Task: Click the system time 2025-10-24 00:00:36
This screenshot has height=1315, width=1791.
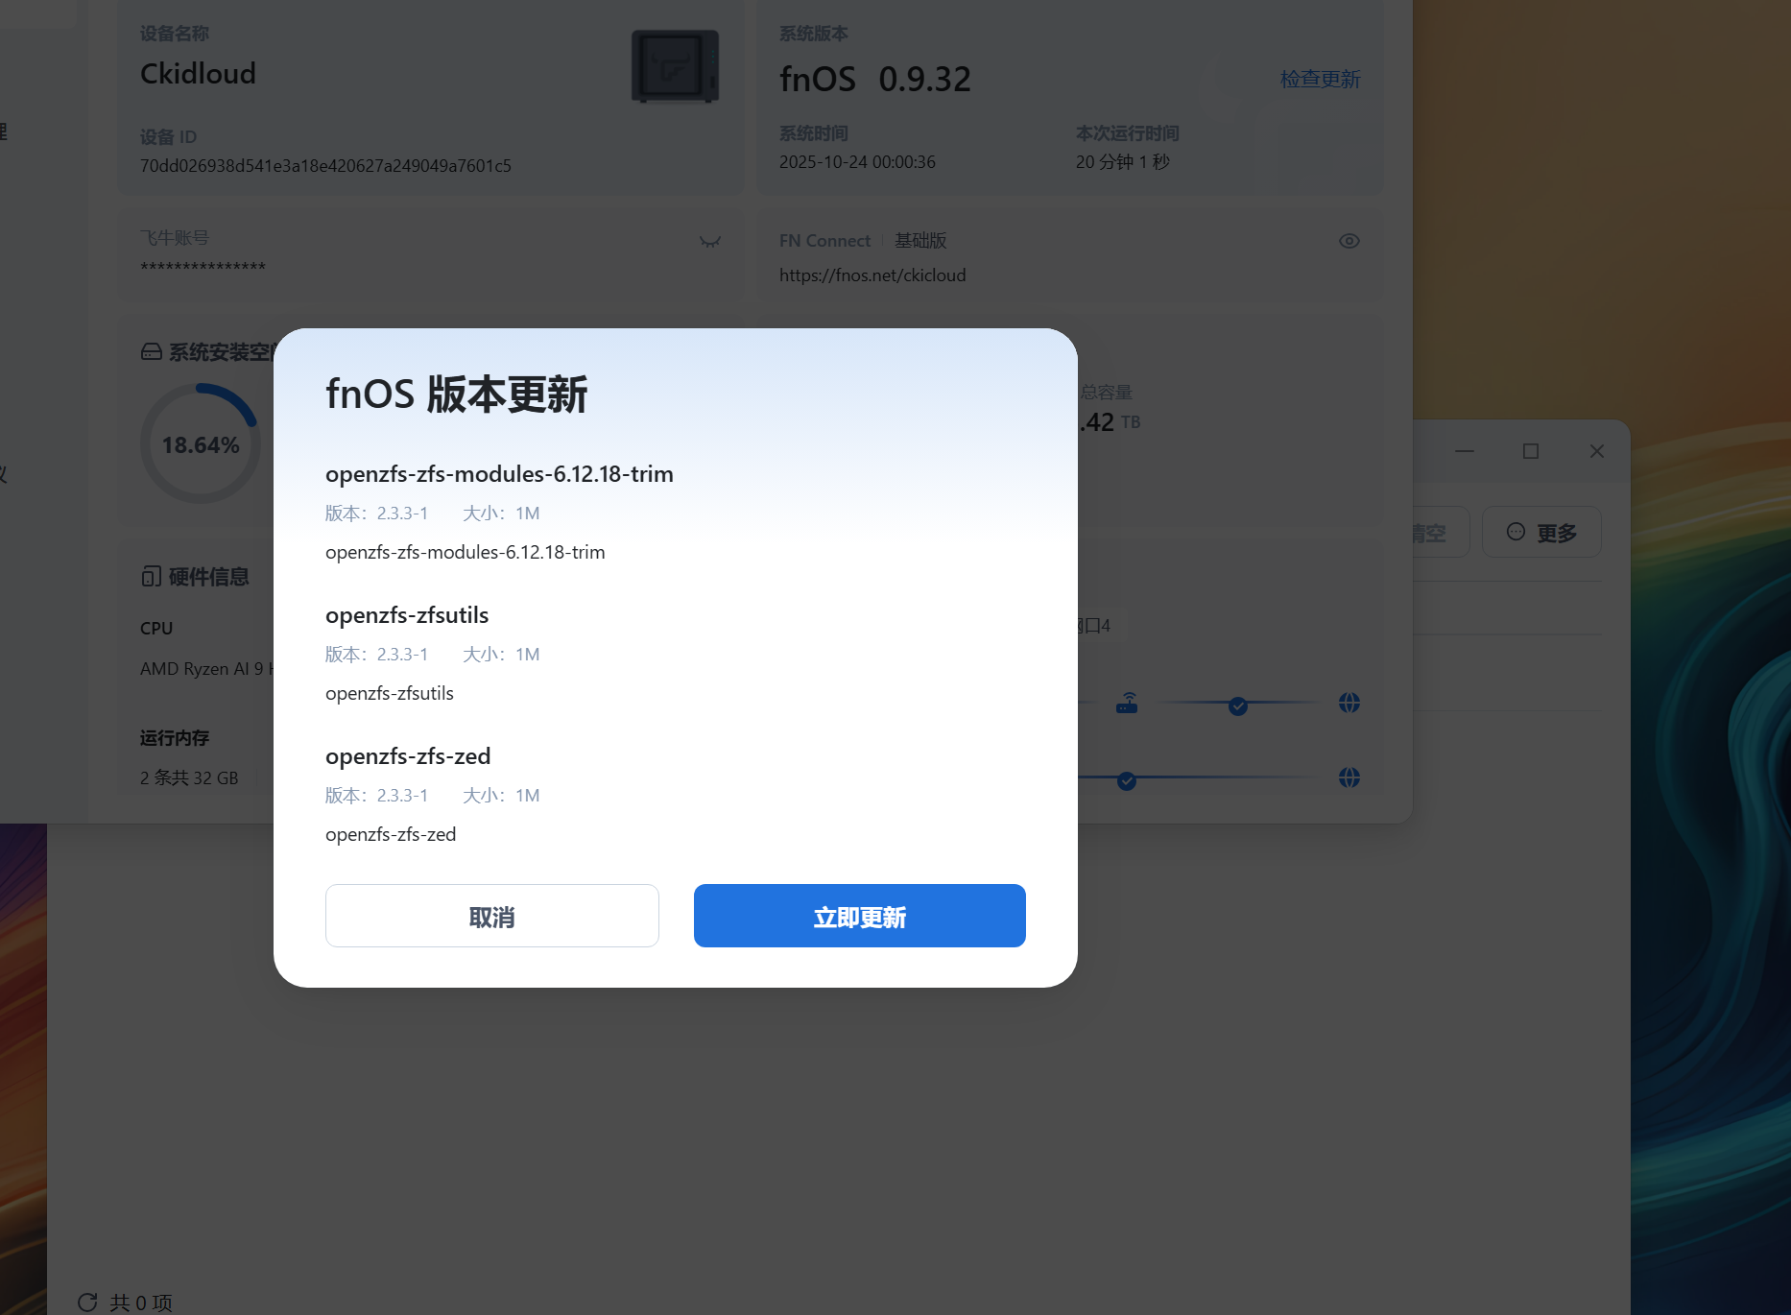Action: tap(857, 162)
